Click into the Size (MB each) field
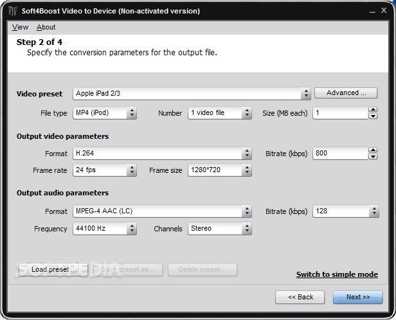This screenshot has height=320, width=396. (x=340, y=113)
